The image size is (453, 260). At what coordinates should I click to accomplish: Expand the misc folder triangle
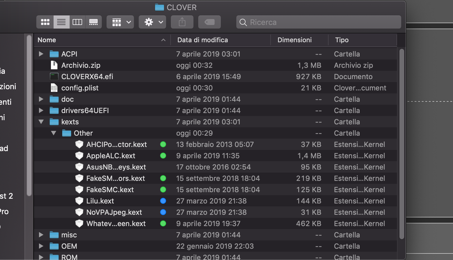point(41,235)
